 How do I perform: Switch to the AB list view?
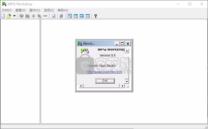(x=82, y=16)
